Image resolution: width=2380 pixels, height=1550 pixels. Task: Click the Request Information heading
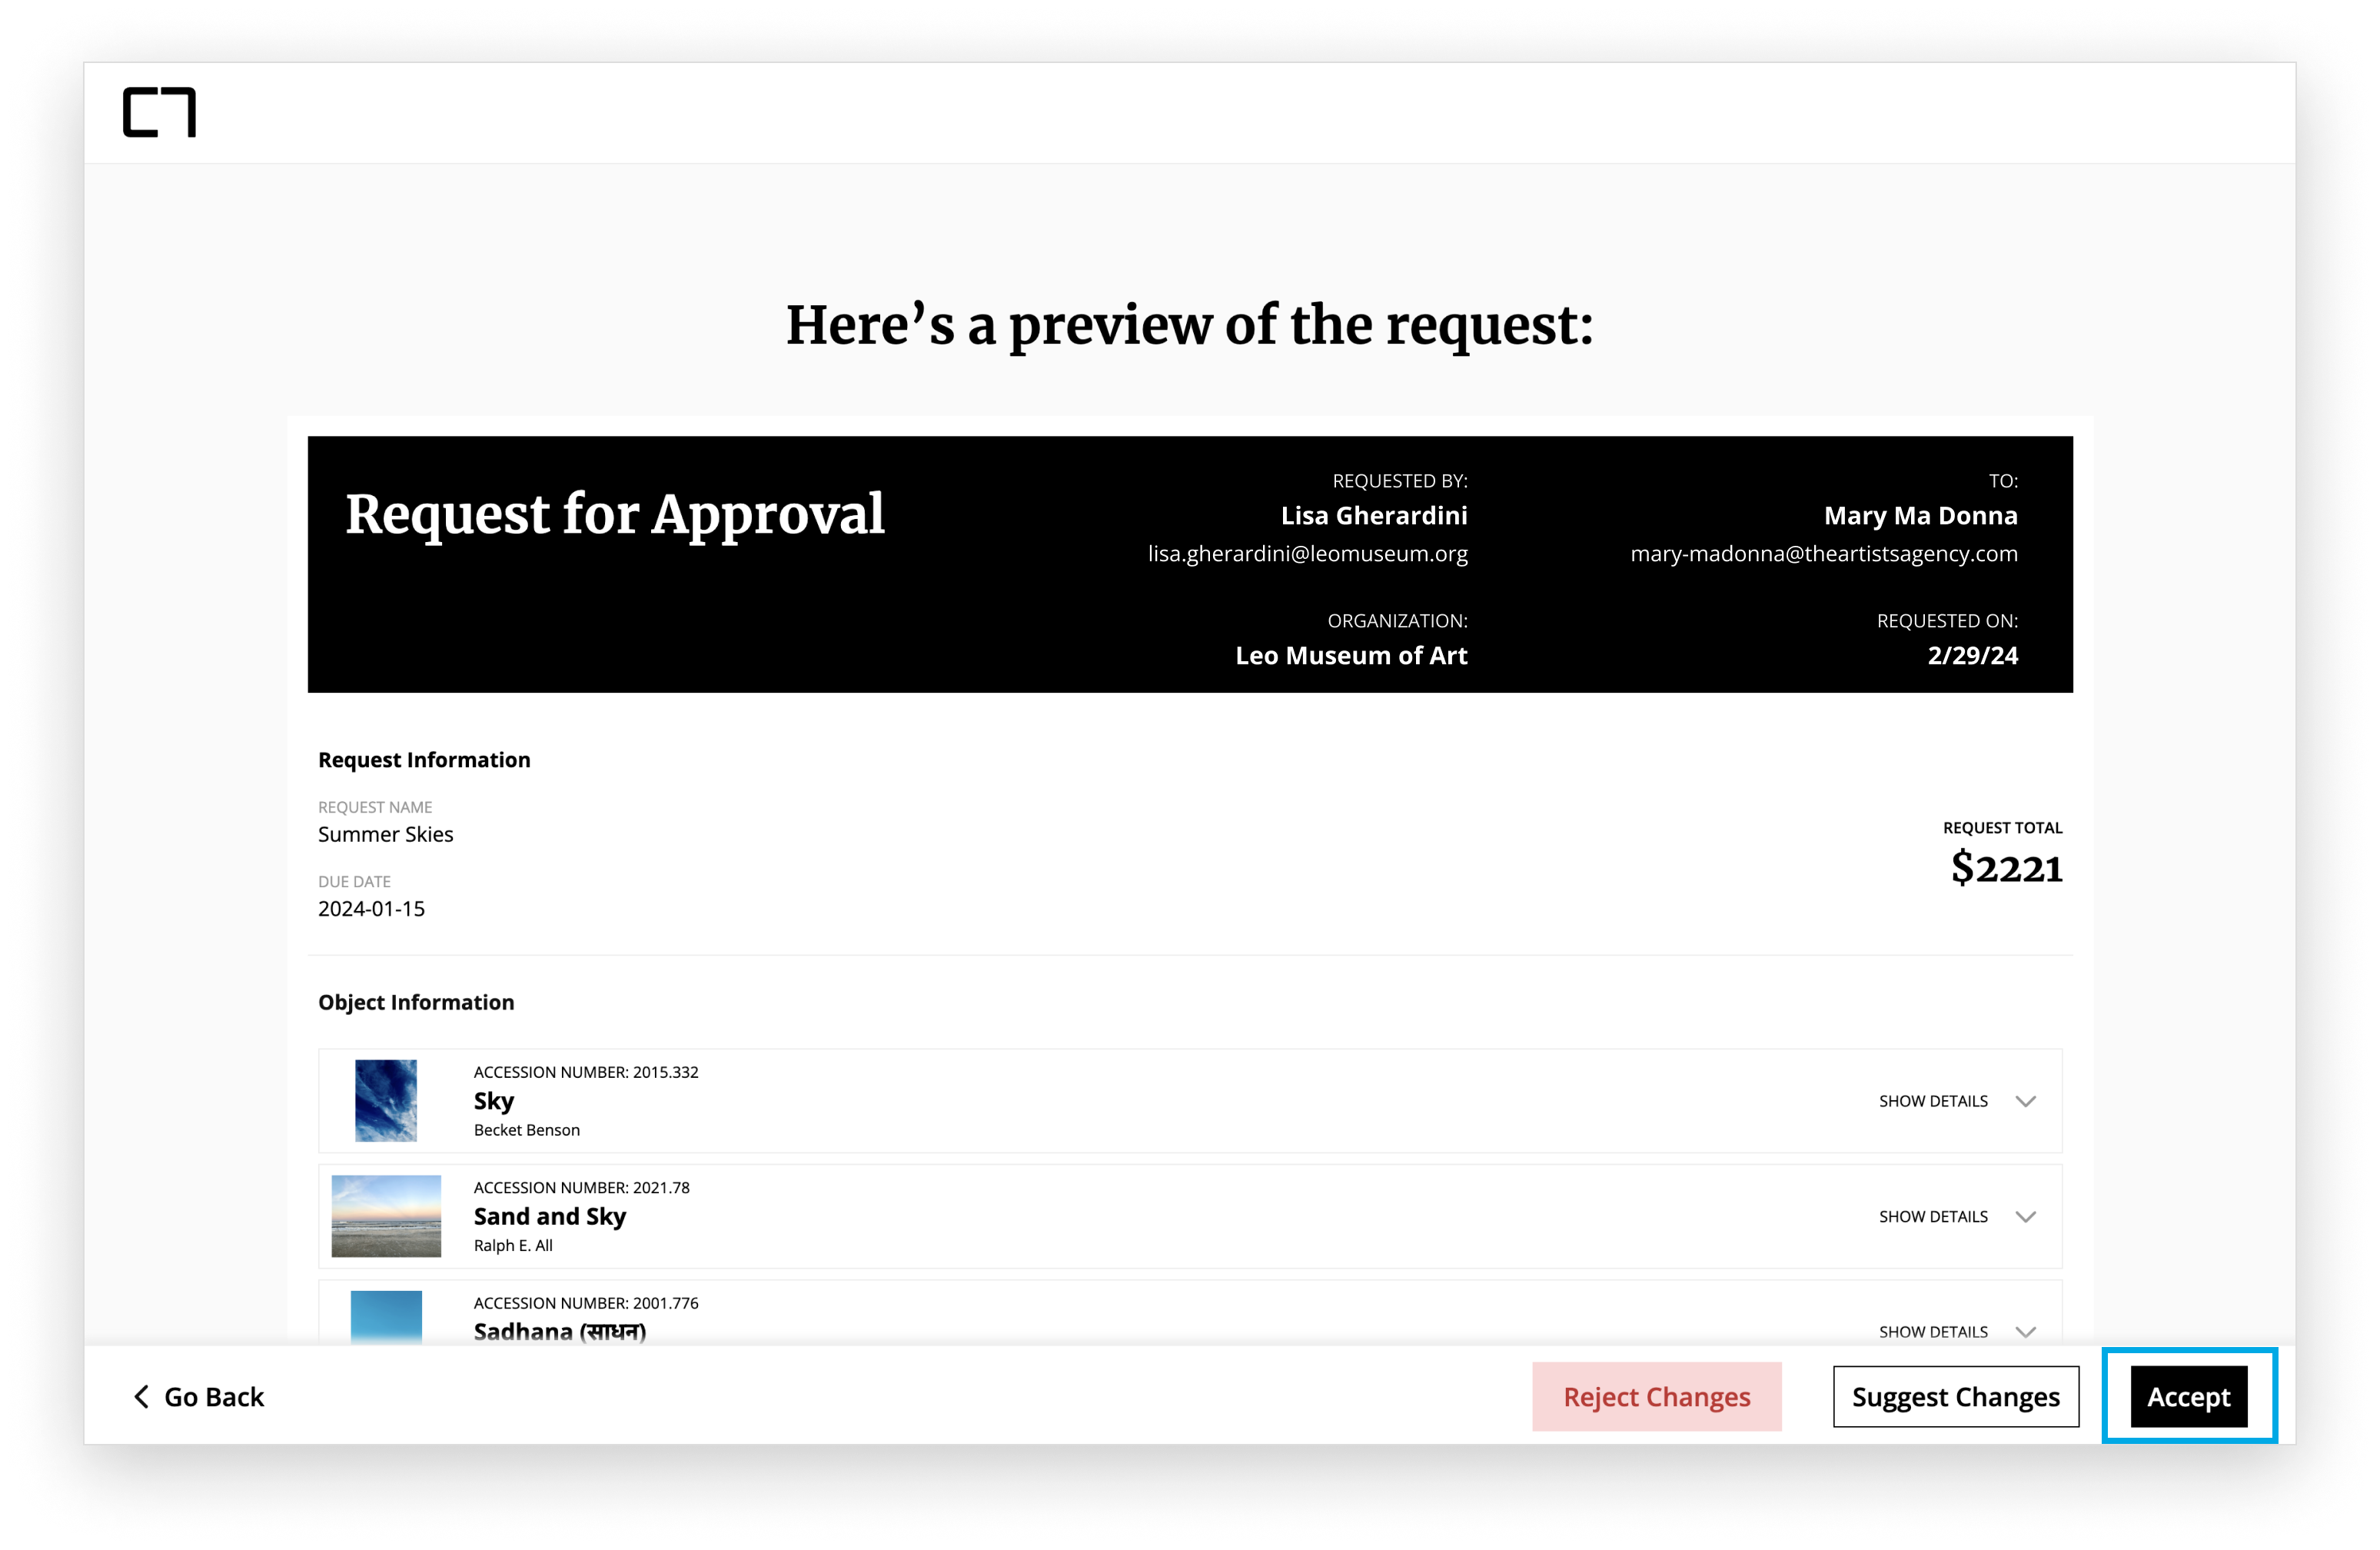(424, 760)
